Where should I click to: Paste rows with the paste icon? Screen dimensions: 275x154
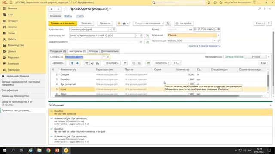tap(139, 63)
